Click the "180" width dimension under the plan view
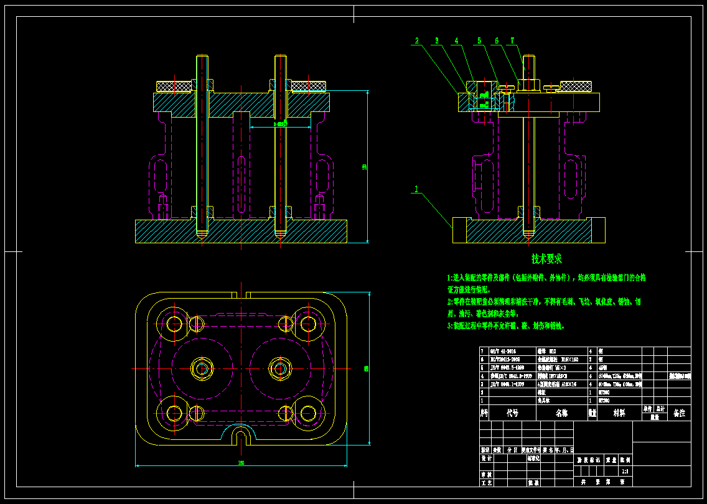 241,462
